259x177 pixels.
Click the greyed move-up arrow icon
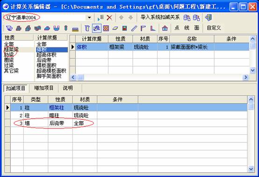(121, 17)
